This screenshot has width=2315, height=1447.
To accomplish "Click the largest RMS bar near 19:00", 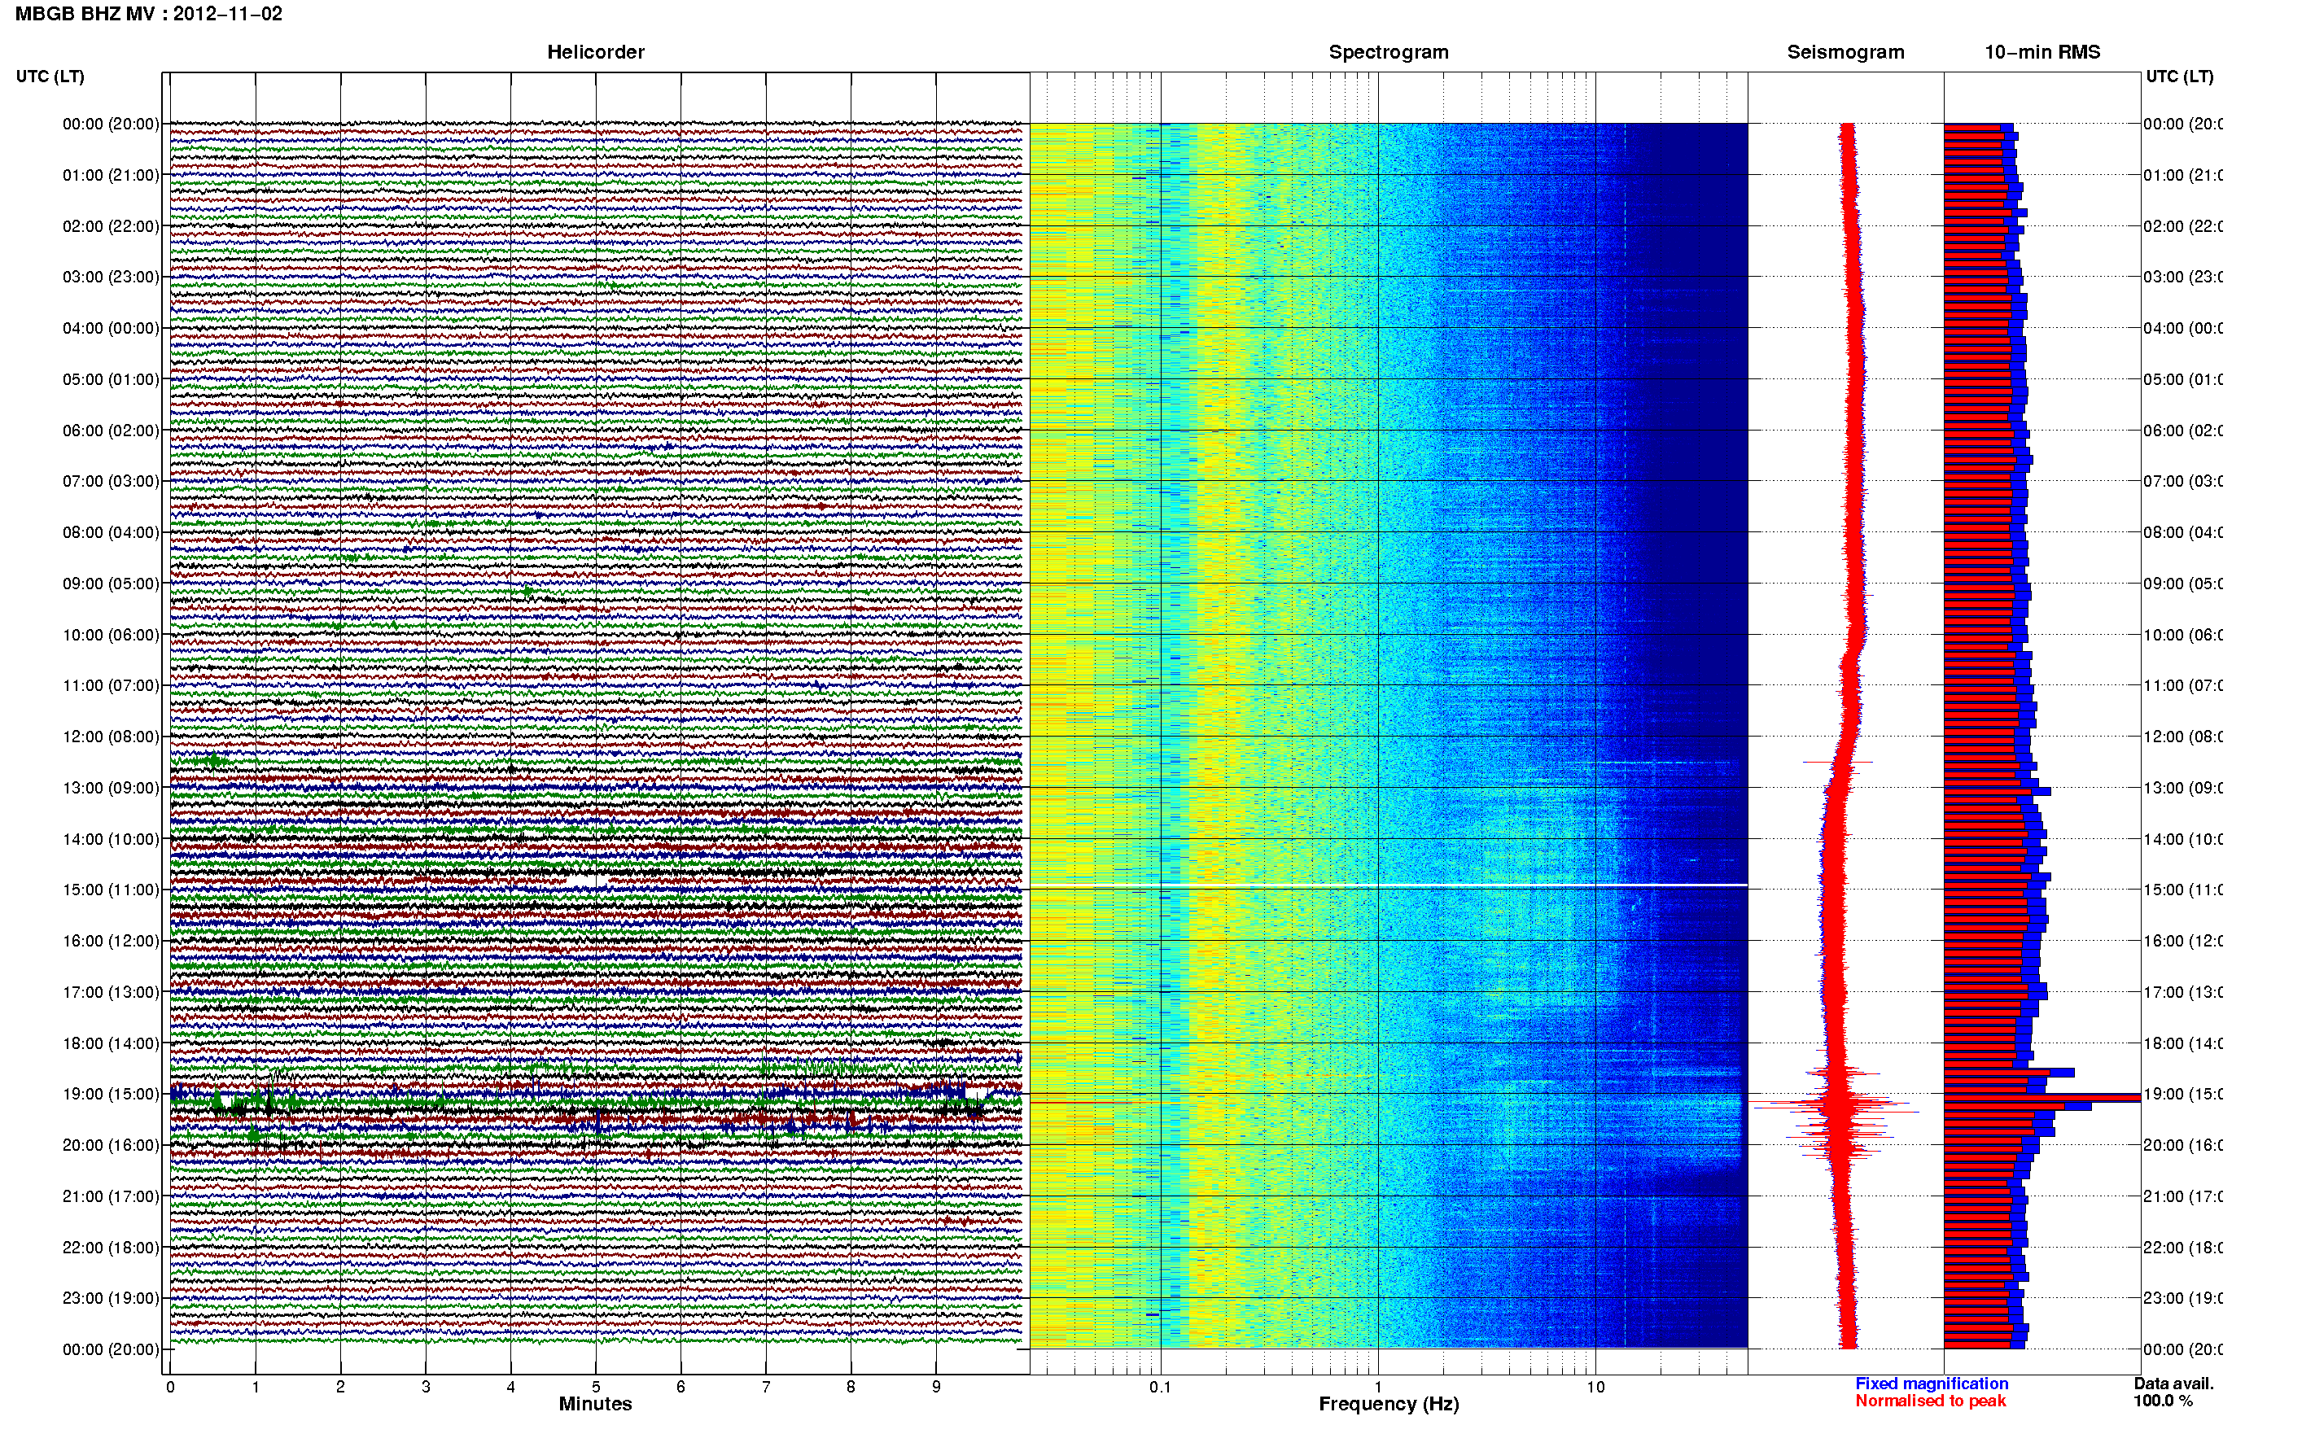I will click(2041, 1098).
